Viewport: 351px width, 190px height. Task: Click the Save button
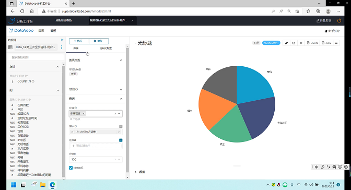pyautogui.click(x=99, y=41)
